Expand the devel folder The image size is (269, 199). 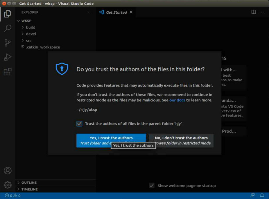22,34
